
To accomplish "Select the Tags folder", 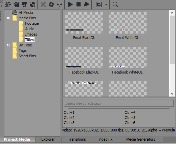I will pyautogui.click(x=23, y=50).
